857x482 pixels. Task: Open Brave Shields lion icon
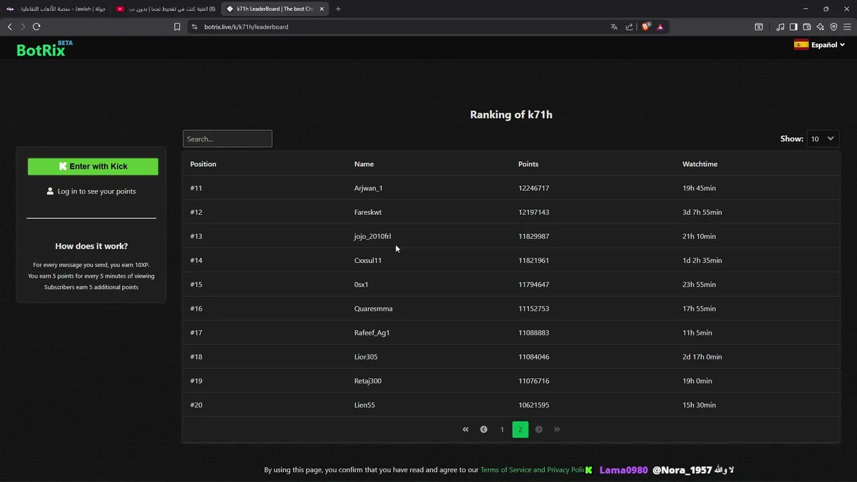(645, 27)
